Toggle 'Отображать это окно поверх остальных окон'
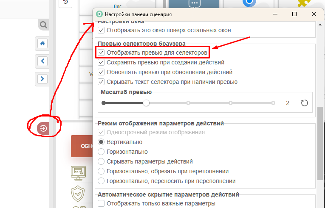325x208 pixels. pyautogui.click(x=101, y=30)
